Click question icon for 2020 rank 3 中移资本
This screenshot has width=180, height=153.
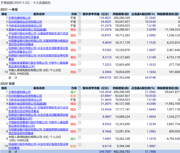coord(79,100)
